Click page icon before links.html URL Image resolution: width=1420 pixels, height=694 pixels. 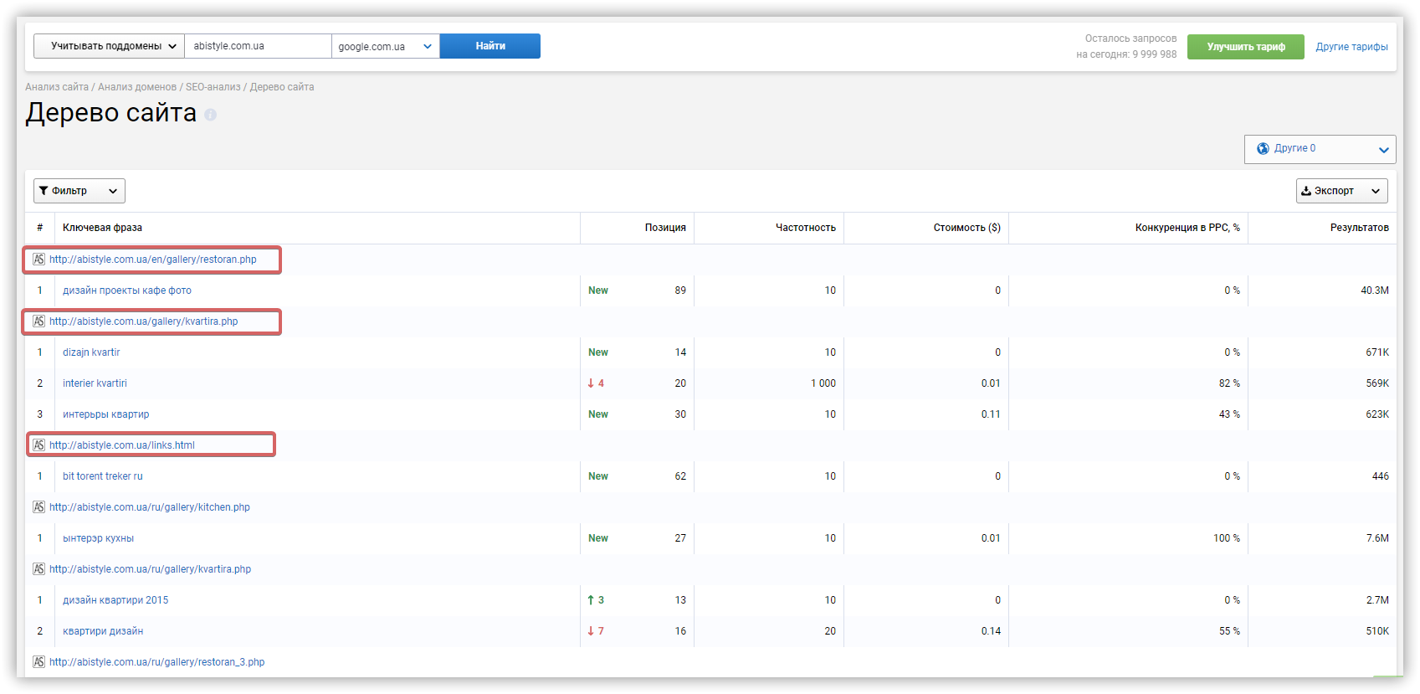pos(38,445)
